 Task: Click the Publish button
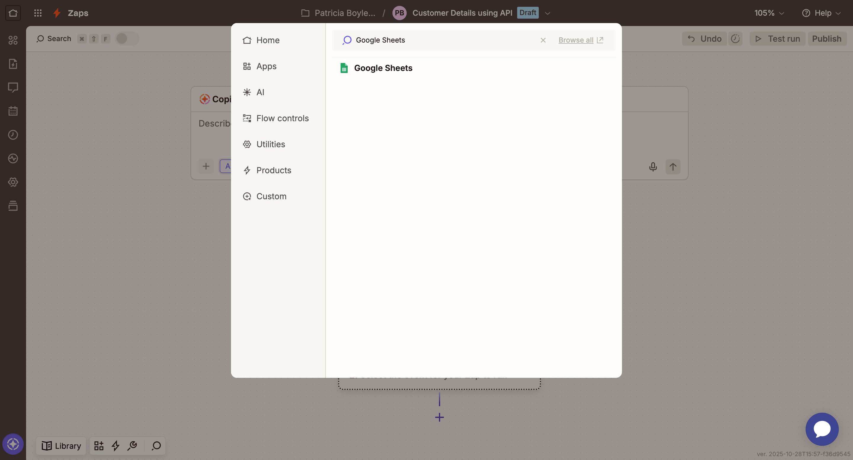point(827,39)
